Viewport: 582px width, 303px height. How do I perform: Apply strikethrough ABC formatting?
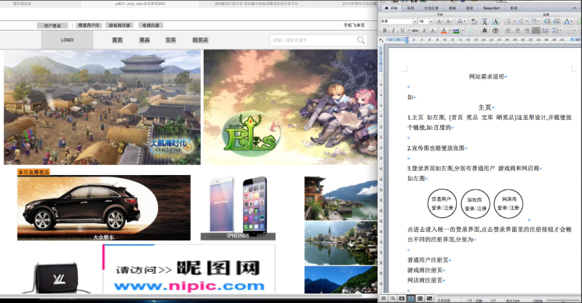415,31
